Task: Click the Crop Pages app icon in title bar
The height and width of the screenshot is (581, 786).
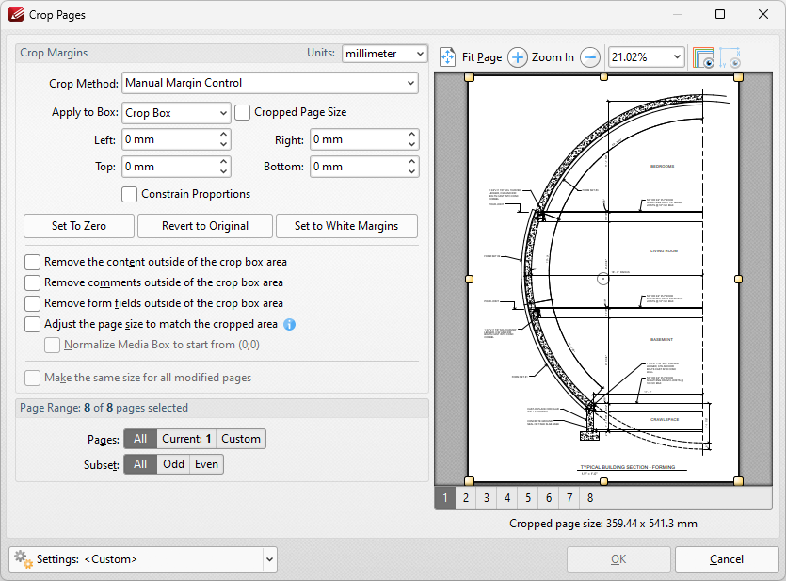Action: click(16, 14)
